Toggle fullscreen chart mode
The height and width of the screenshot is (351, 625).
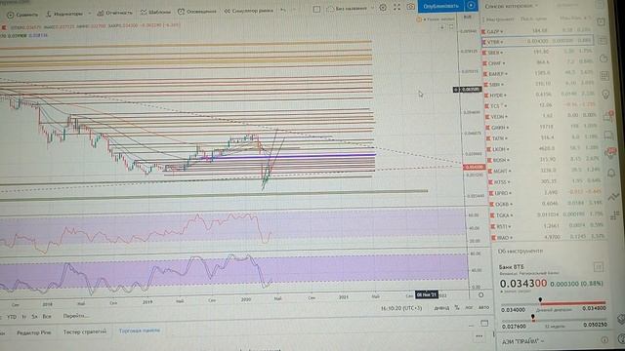tap(397, 7)
